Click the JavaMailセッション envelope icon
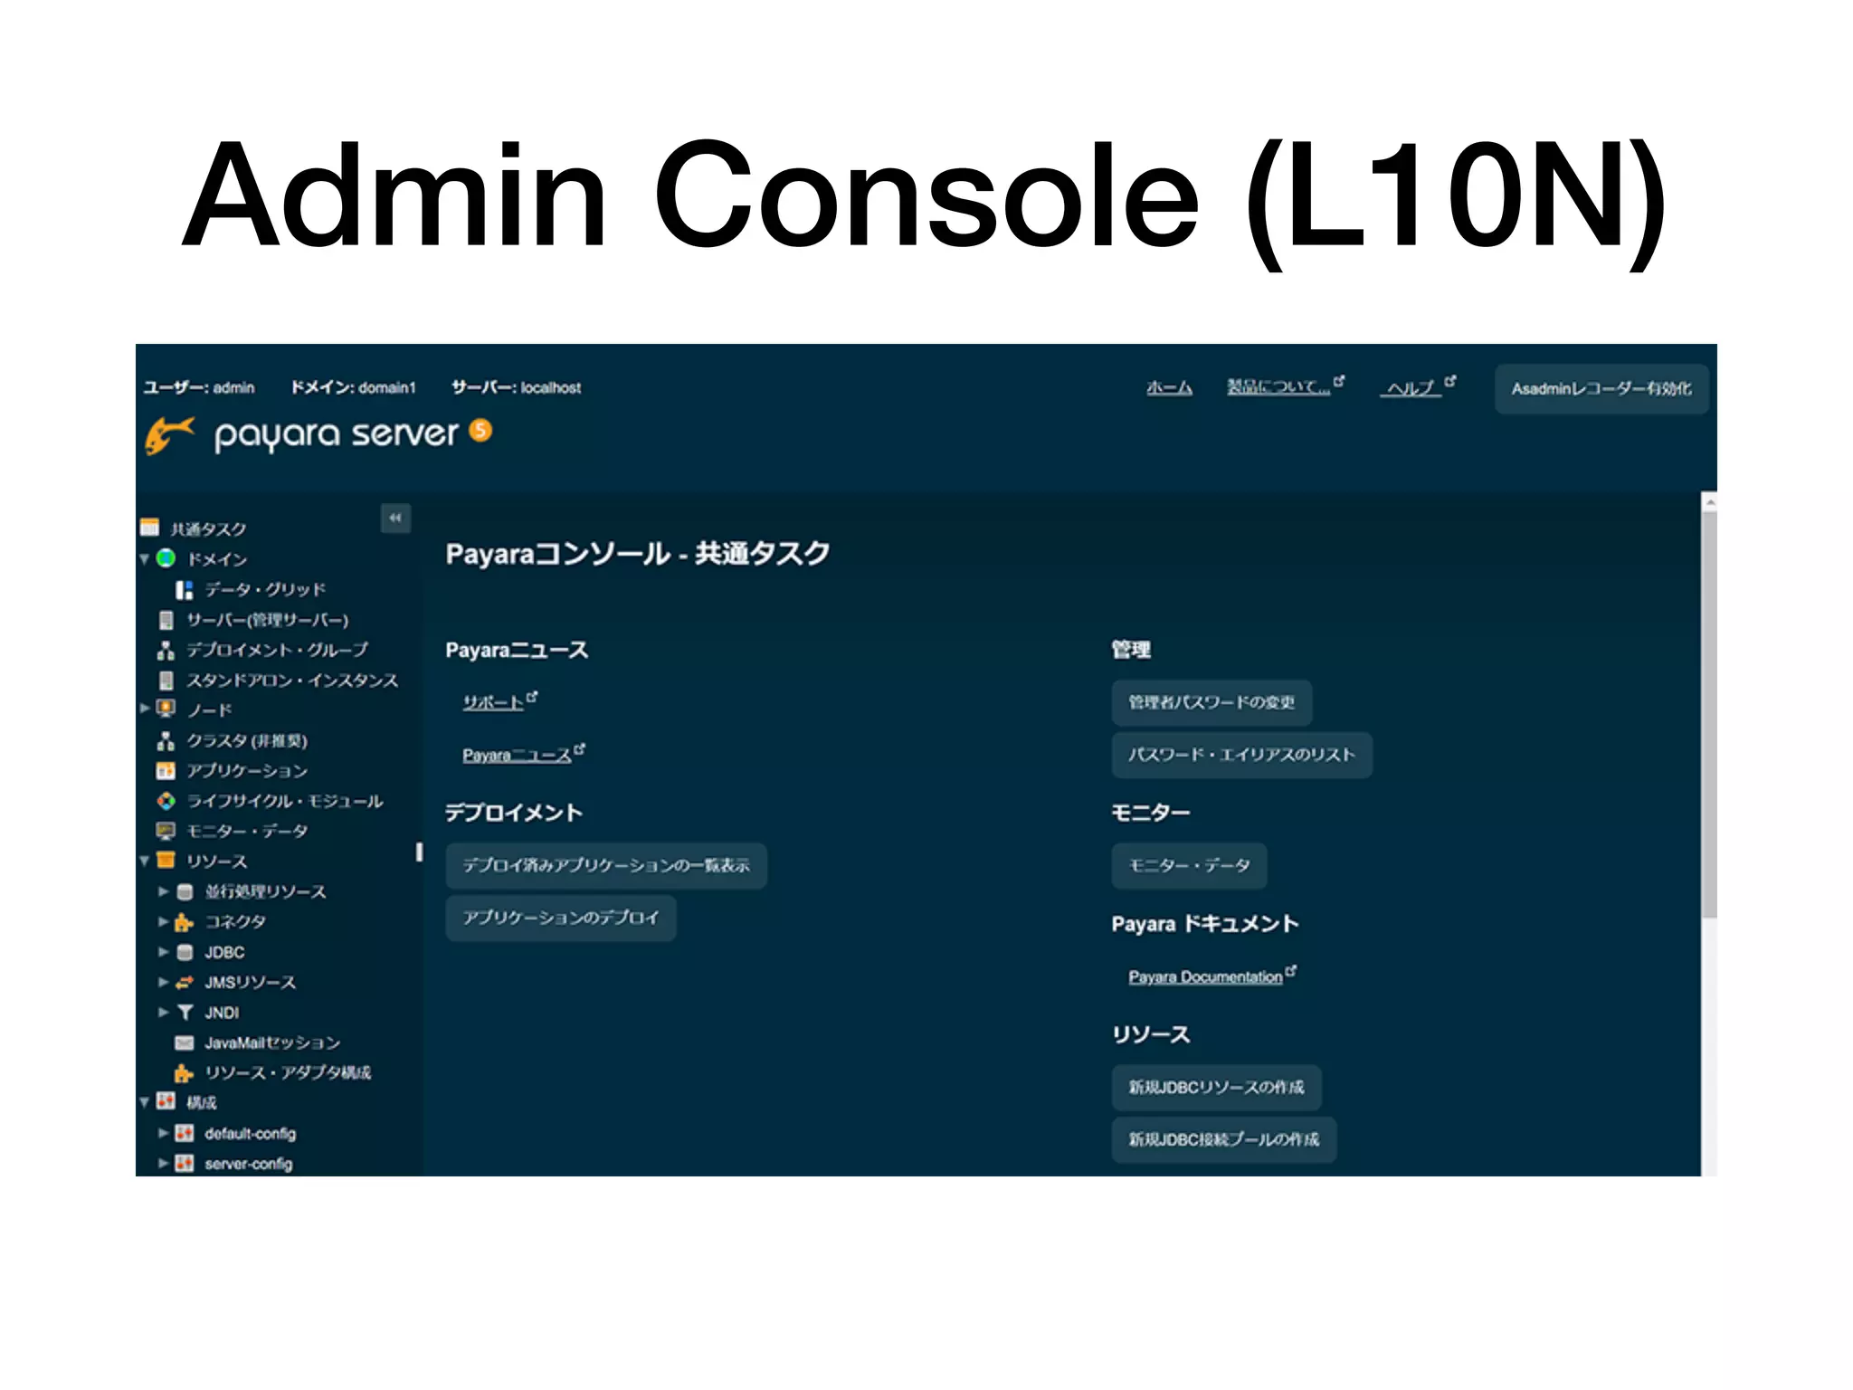1853x1390 pixels. [184, 1042]
